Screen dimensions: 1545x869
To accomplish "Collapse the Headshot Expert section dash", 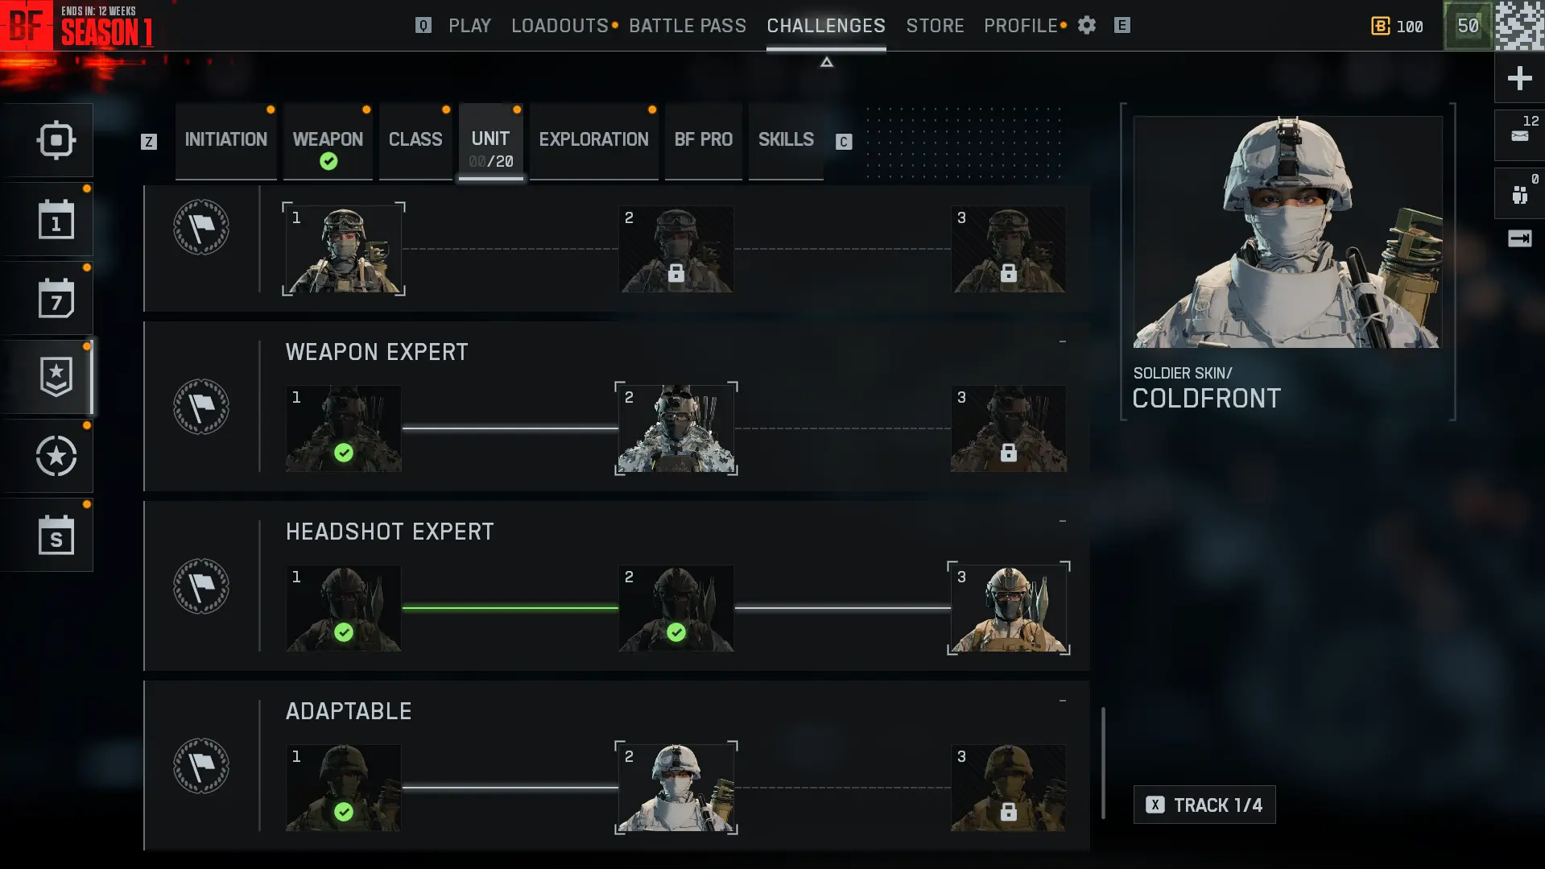I will [1063, 522].
